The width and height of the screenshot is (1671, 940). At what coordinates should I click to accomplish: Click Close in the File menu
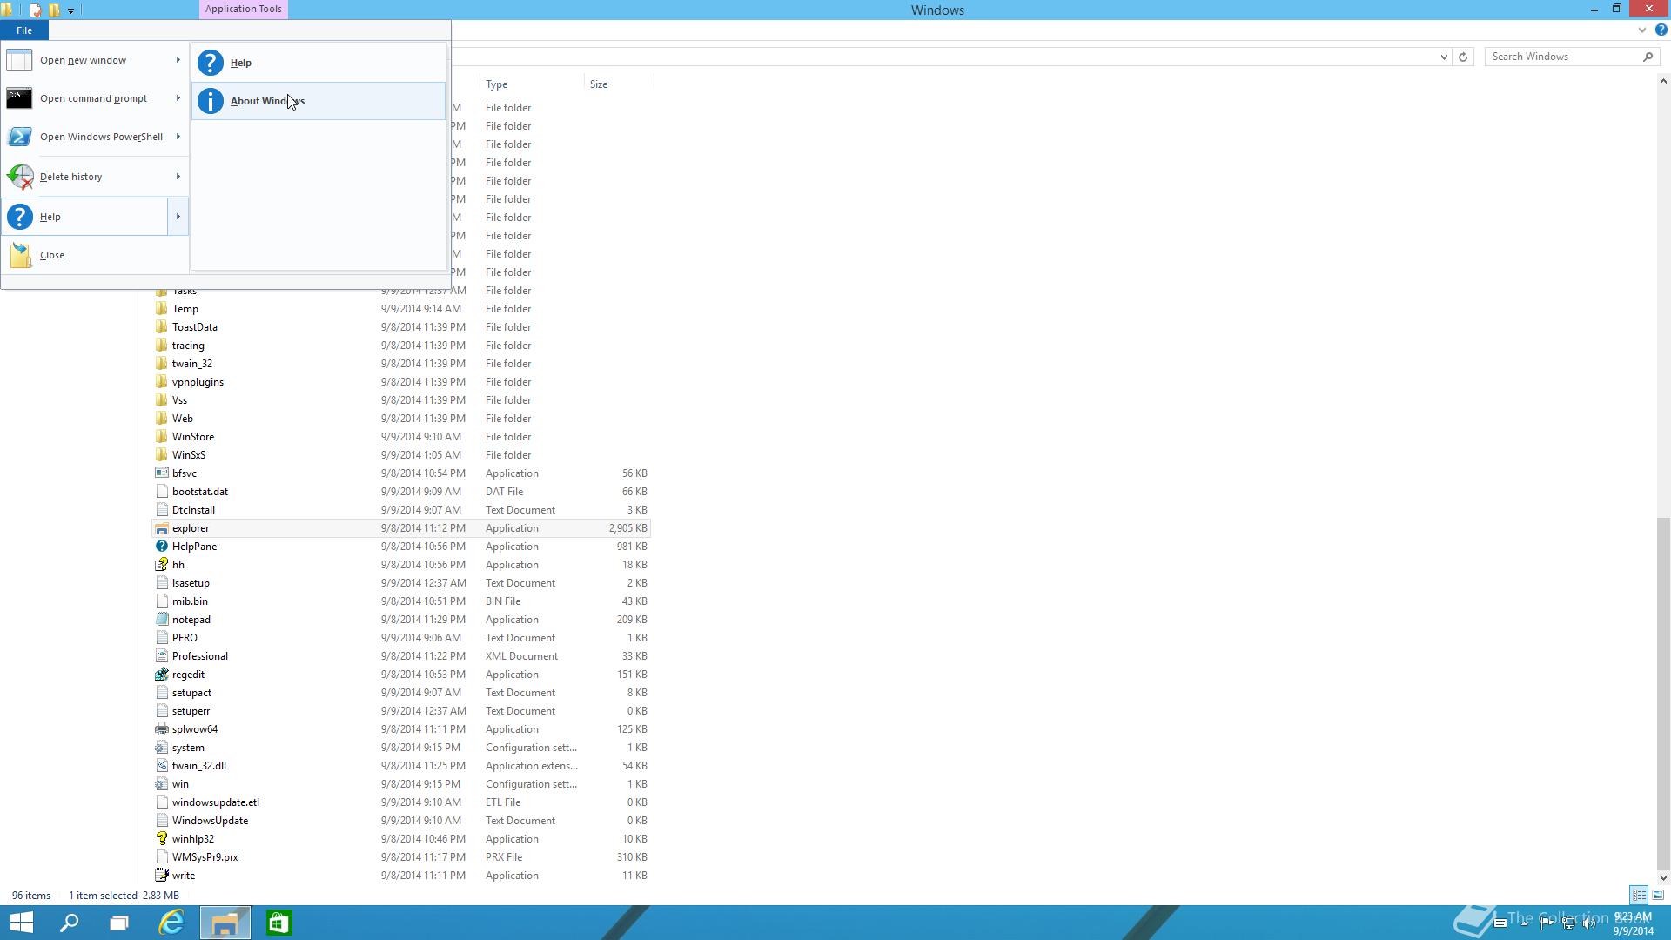[x=95, y=255]
